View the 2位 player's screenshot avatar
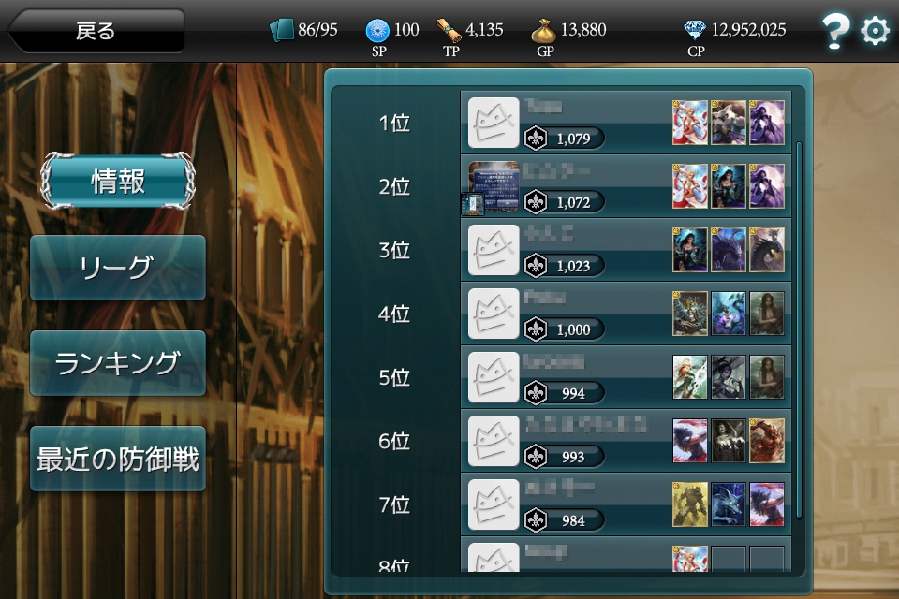Viewport: 899px width, 599px height. [490, 188]
